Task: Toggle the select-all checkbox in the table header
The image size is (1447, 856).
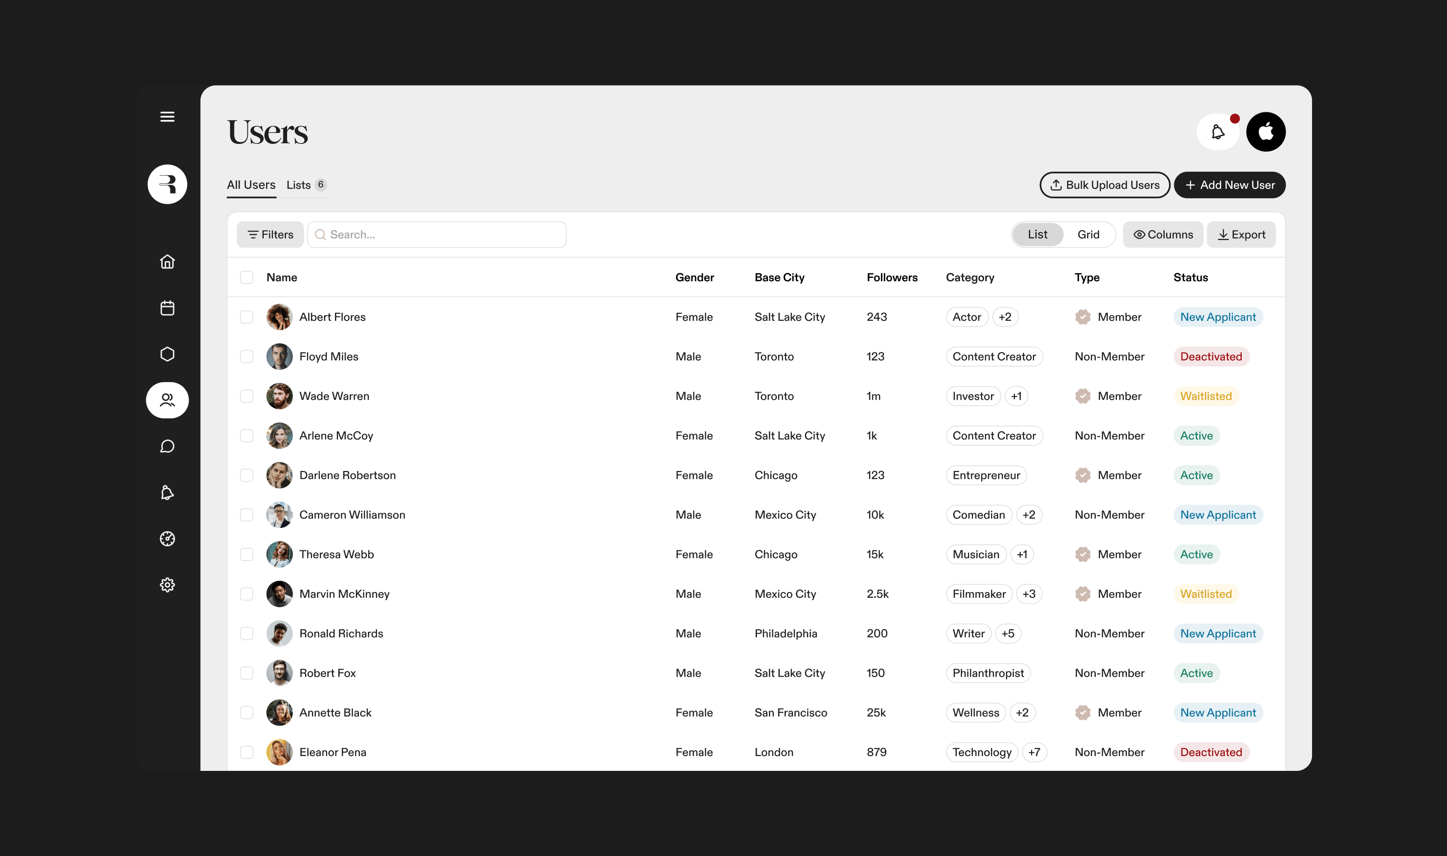Action: (x=246, y=277)
